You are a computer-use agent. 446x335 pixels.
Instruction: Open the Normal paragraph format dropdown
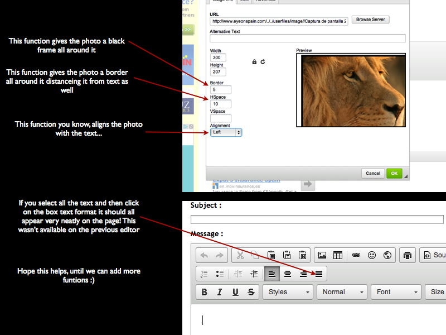[342, 292]
